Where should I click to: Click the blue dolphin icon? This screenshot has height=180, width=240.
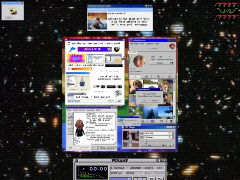click(72, 49)
